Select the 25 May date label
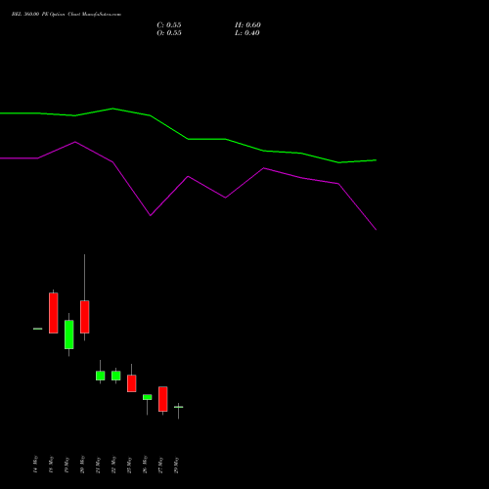 tap(129, 465)
